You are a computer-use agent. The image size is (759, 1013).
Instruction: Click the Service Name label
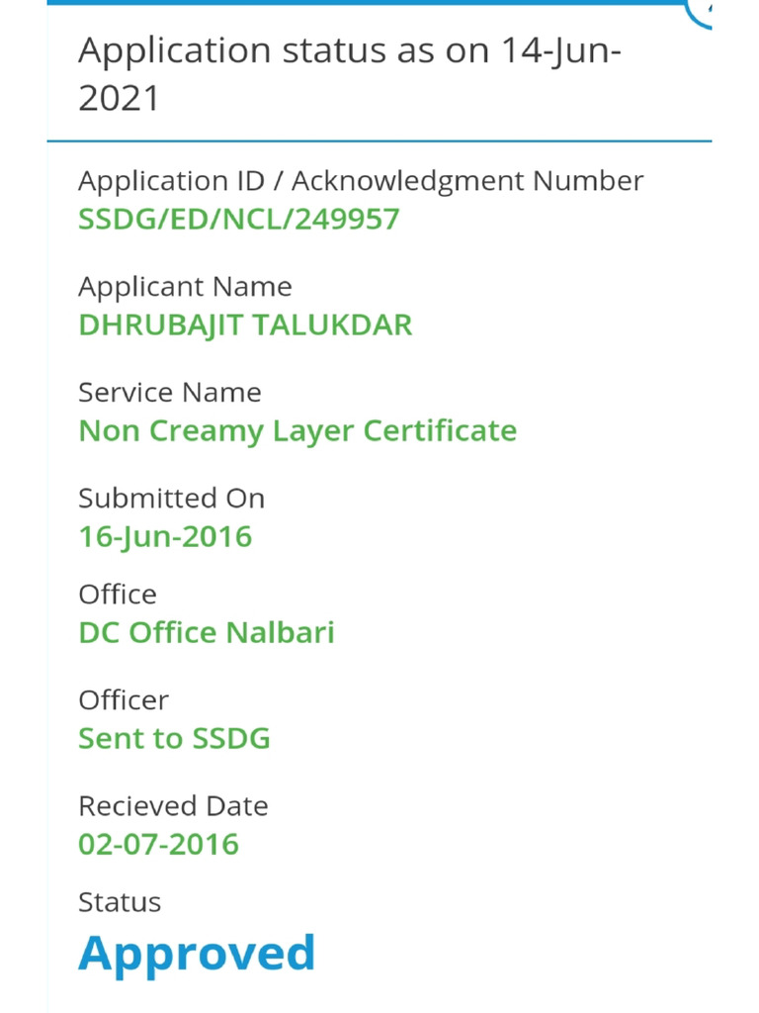170,393
